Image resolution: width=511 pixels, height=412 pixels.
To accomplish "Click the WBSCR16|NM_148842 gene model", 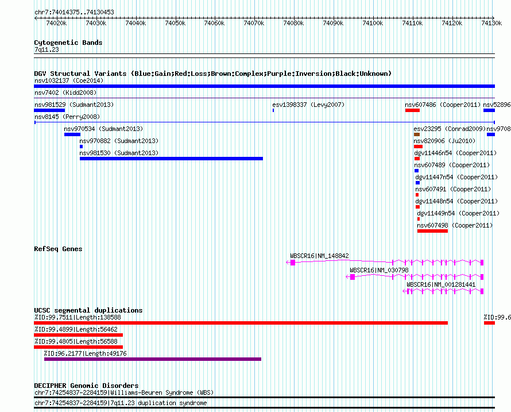I will (x=385, y=262).
